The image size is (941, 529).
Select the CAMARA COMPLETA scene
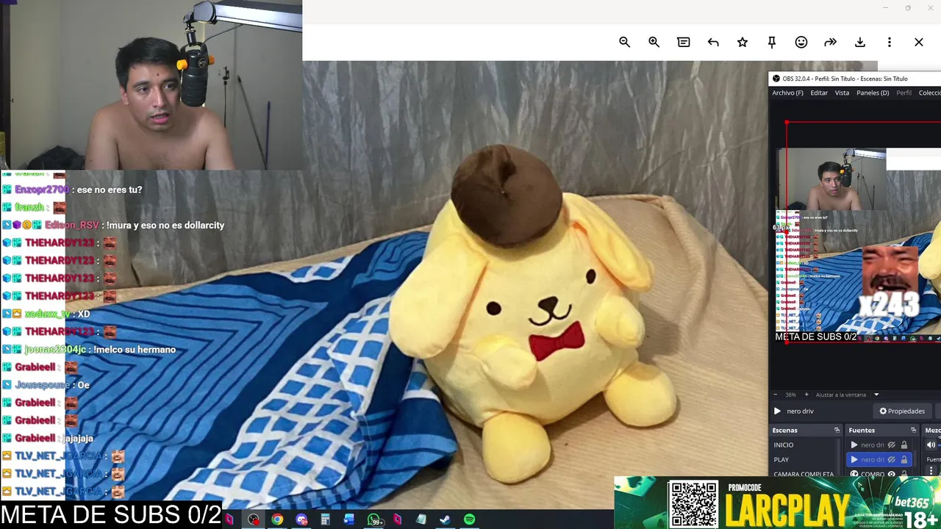click(x=804, y=474)
